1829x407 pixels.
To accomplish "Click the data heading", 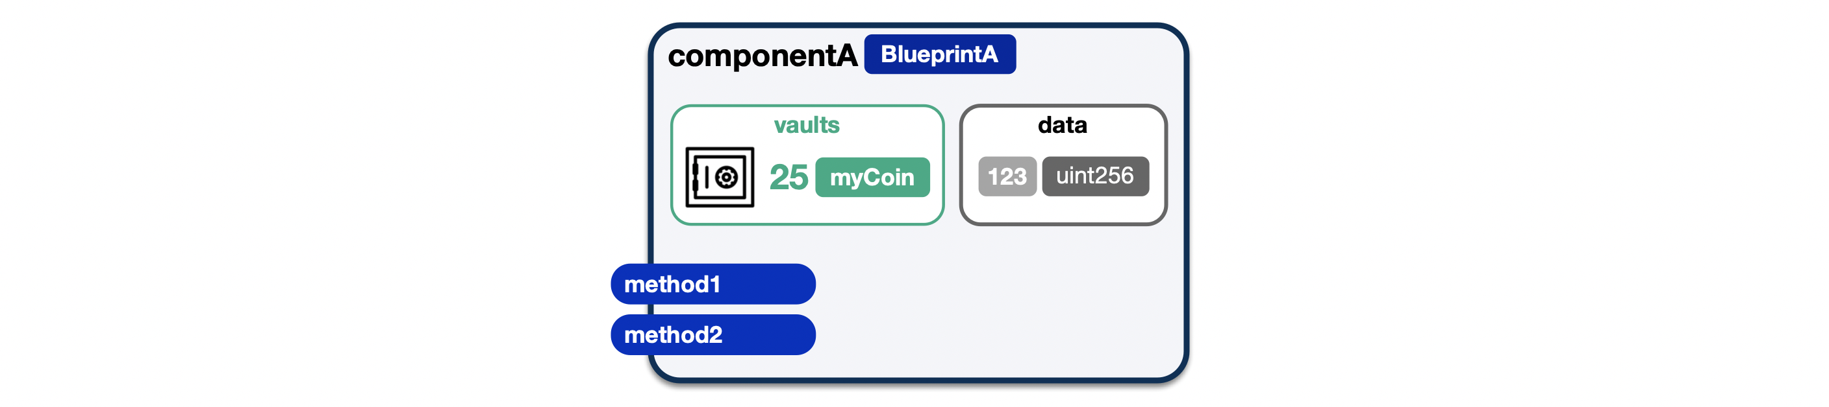I will [x=1062, y=125].
